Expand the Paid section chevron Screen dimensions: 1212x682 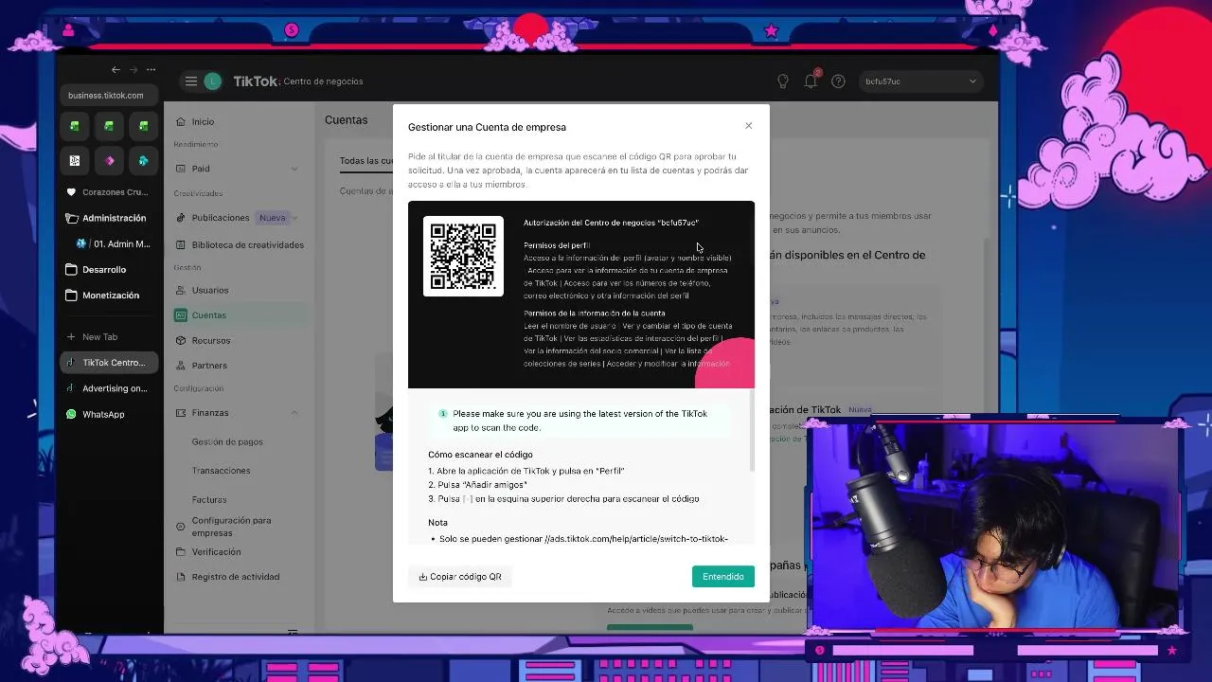point(294,169)
